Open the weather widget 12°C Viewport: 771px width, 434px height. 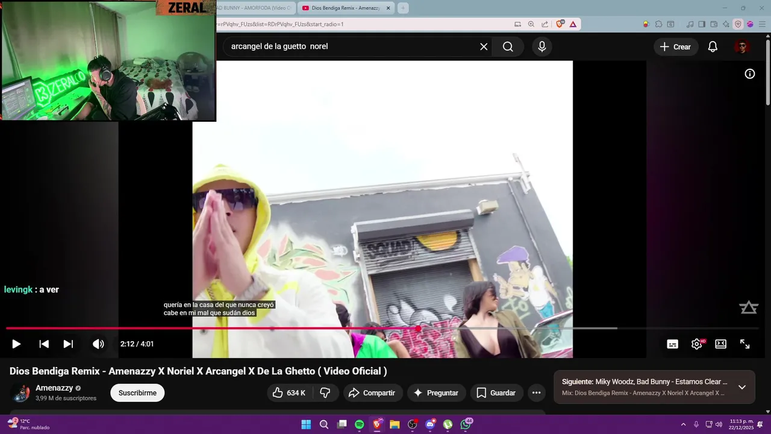(x=28, y=424)
